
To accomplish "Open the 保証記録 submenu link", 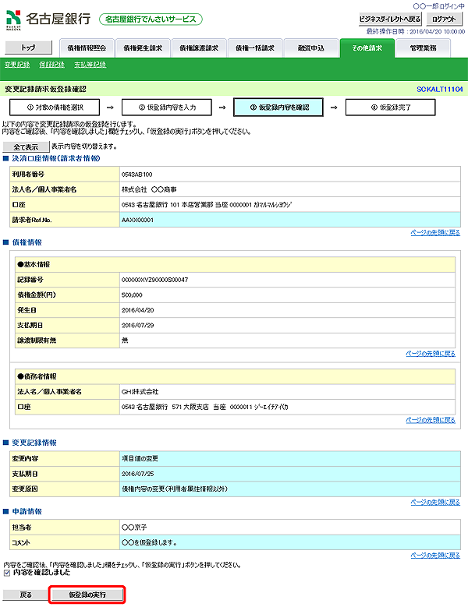I will 52,65.
